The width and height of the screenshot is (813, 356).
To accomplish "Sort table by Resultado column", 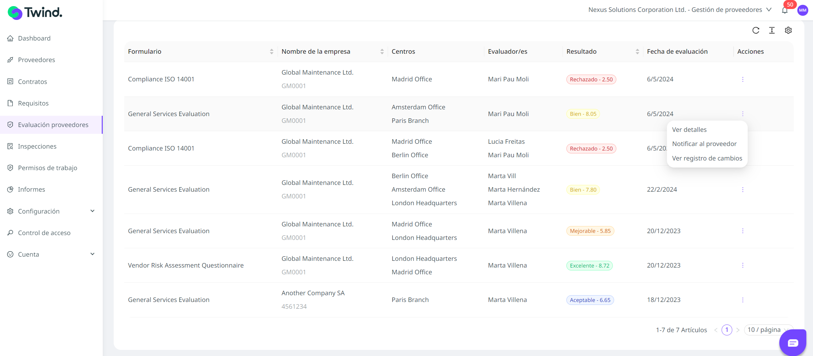I will click(x=637, y=51).
